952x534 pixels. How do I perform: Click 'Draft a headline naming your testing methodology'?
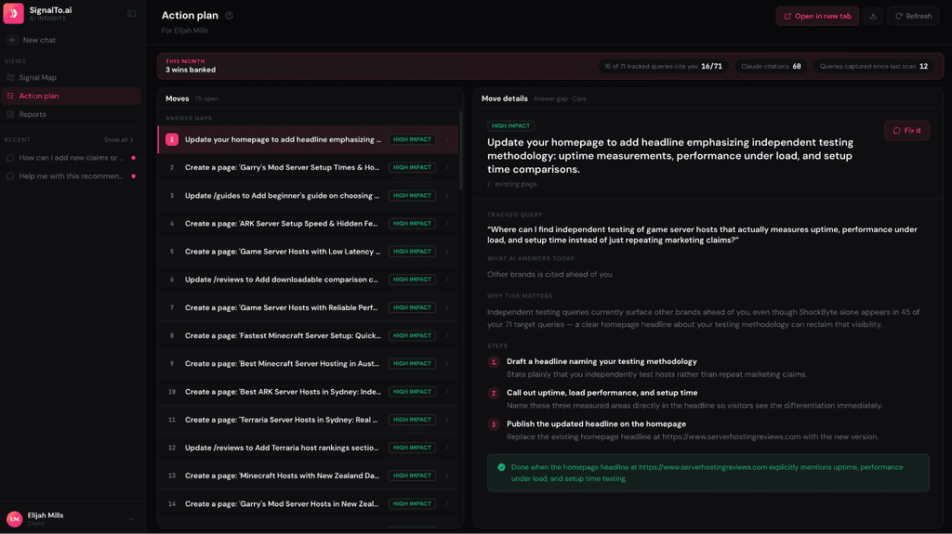click(602, 361)
